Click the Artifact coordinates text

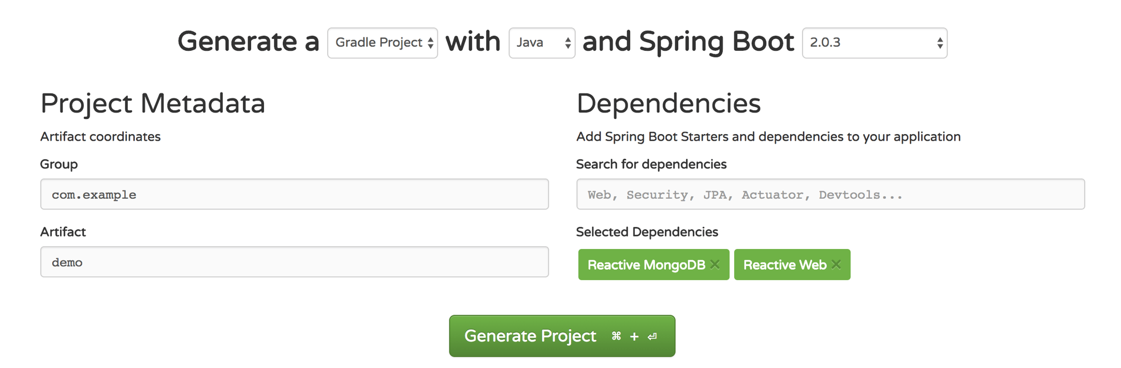100,137
